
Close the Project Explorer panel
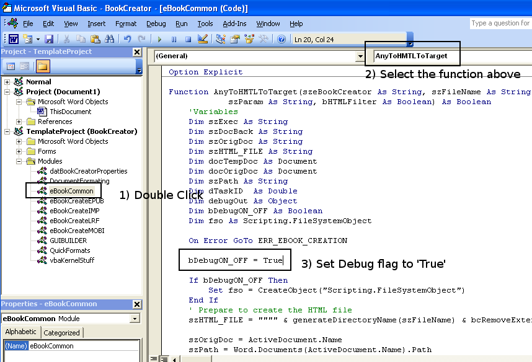[137, 52]
